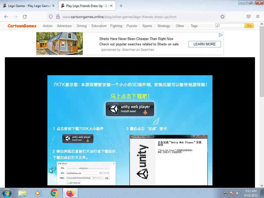Click the large unity web player install button
The image size is (264, 198).
coord(130,109)
